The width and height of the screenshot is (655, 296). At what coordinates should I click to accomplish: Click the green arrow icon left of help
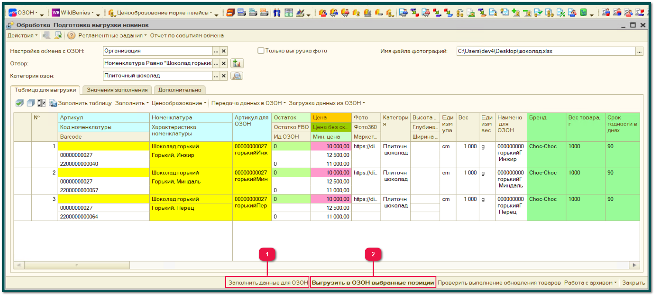[58, 35]
